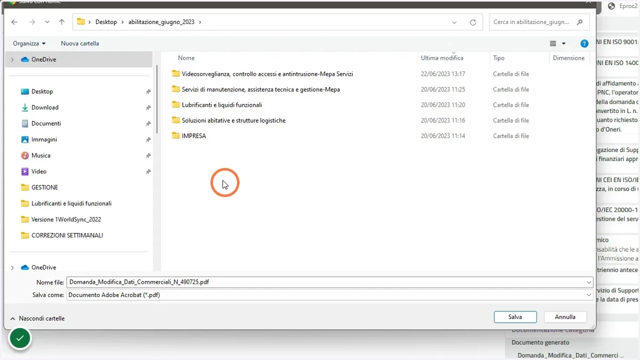Sort by the Dimensione column header

pos(569,58)
